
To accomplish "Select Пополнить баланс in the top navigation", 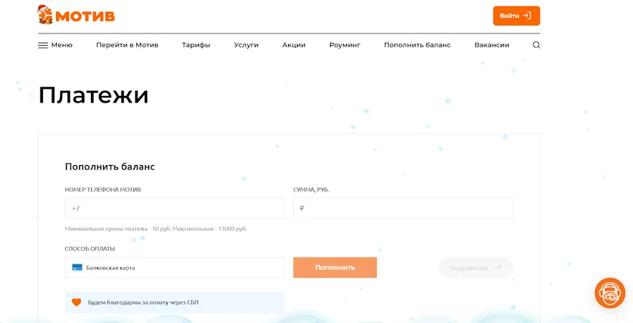I will coord(417,45).
